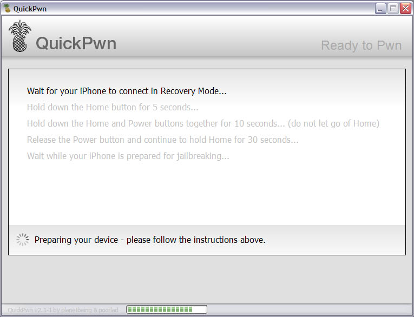
Task: Click the large QuickPwn header title
Action: [76, 44]
